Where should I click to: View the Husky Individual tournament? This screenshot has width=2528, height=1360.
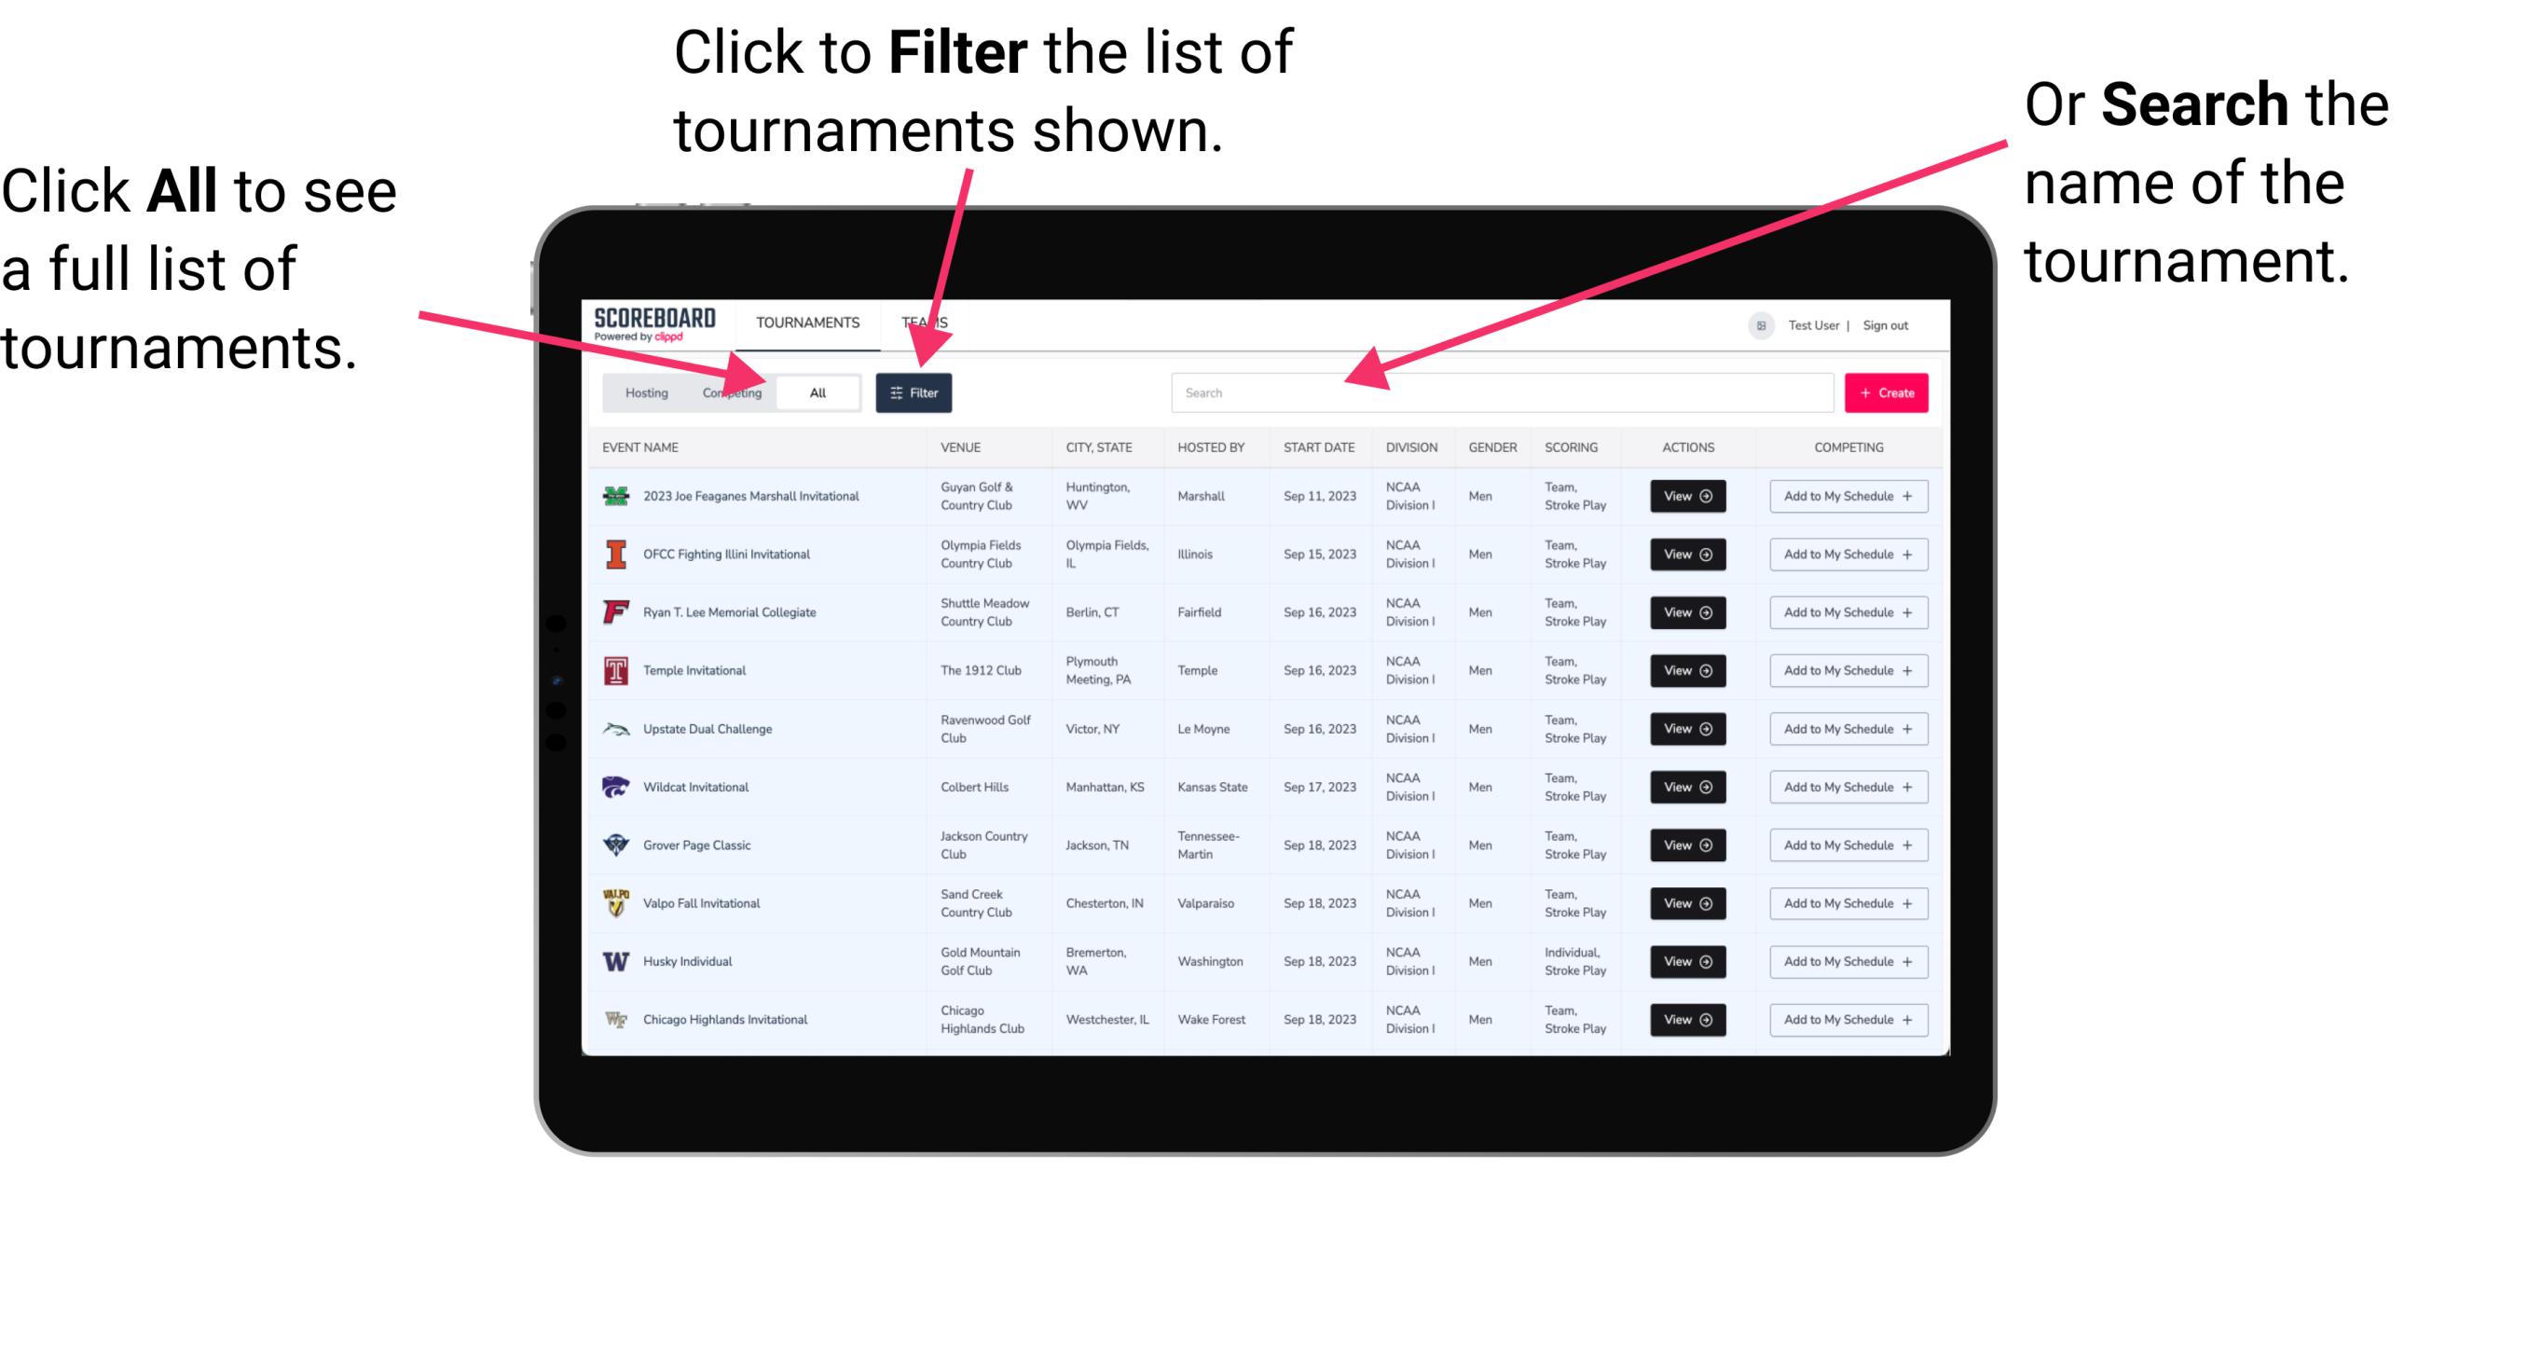[1687, 961]
